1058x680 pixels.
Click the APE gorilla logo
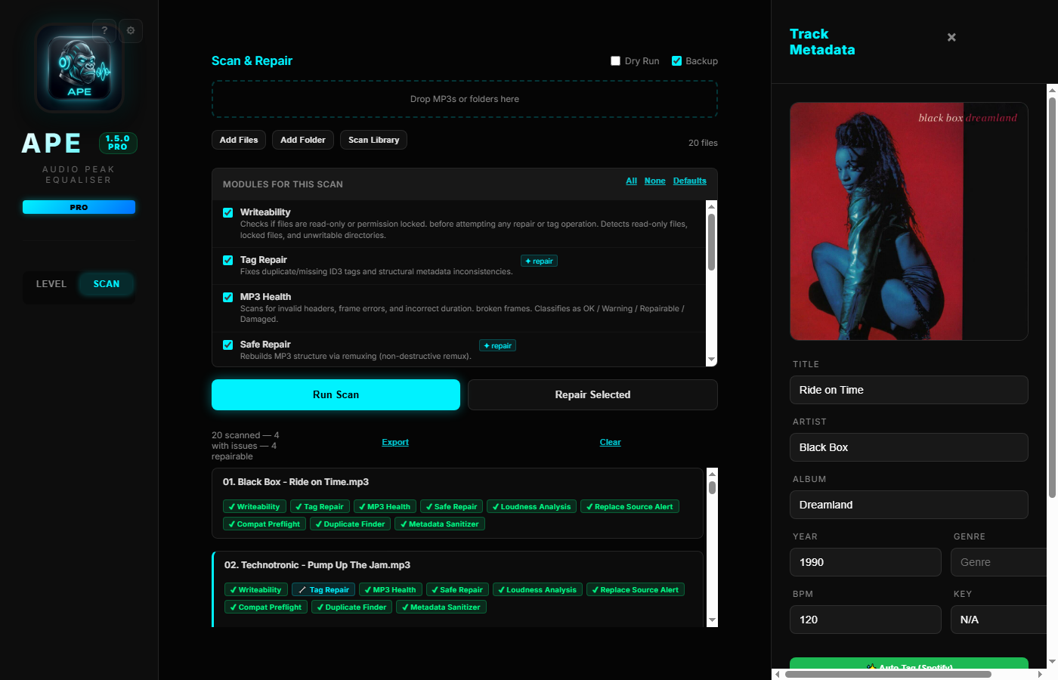click(x=79, y=68)
